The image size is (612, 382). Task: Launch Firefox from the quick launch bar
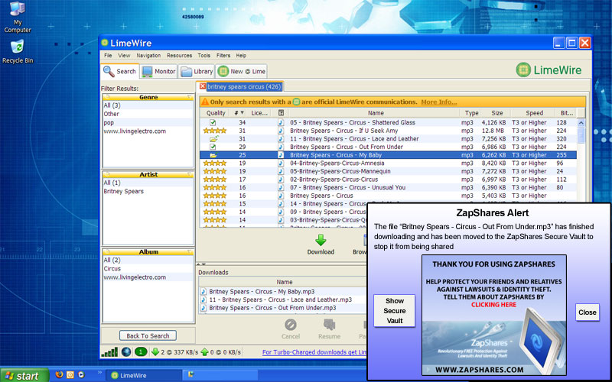click(60, 375)
